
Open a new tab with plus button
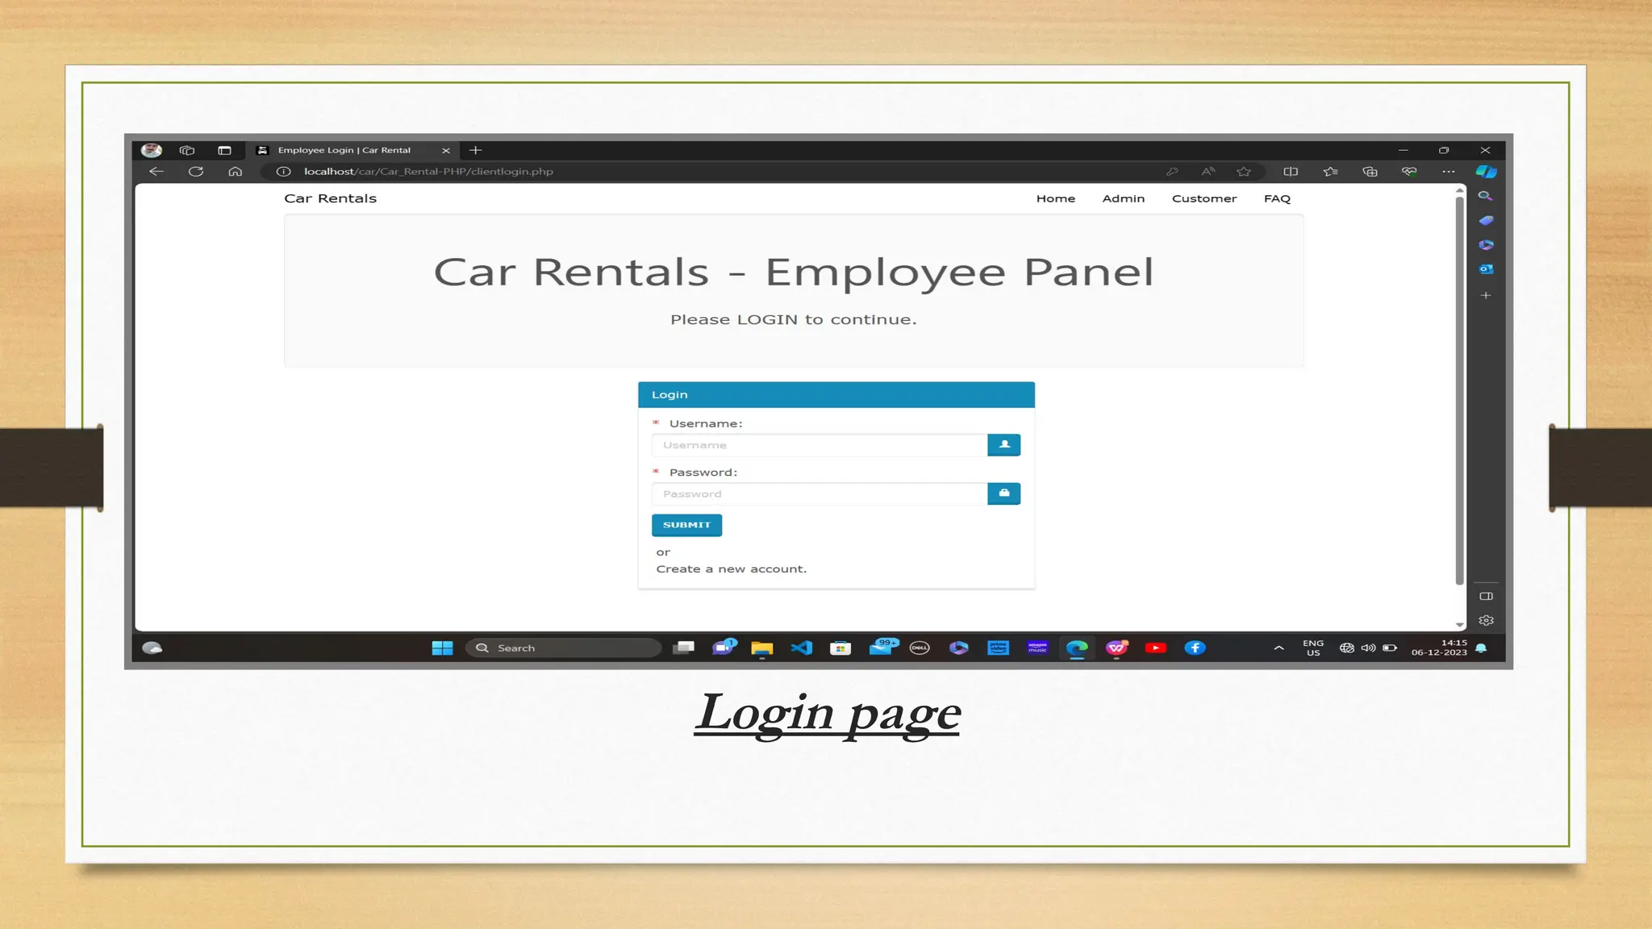475,150
